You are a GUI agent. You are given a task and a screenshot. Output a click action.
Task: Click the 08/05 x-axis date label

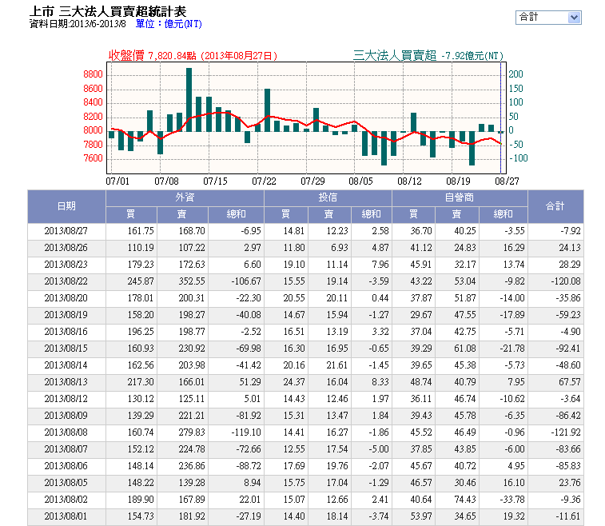[x=360, y=181]
